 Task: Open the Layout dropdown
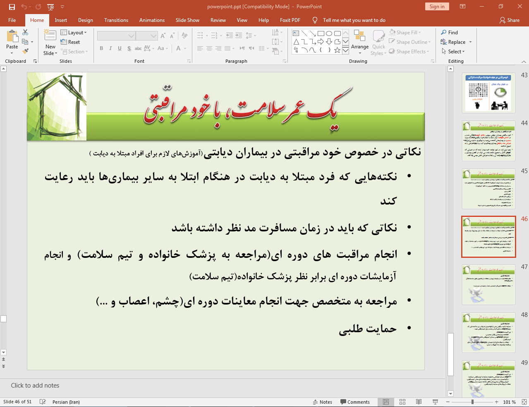click(x=74, y=32)
